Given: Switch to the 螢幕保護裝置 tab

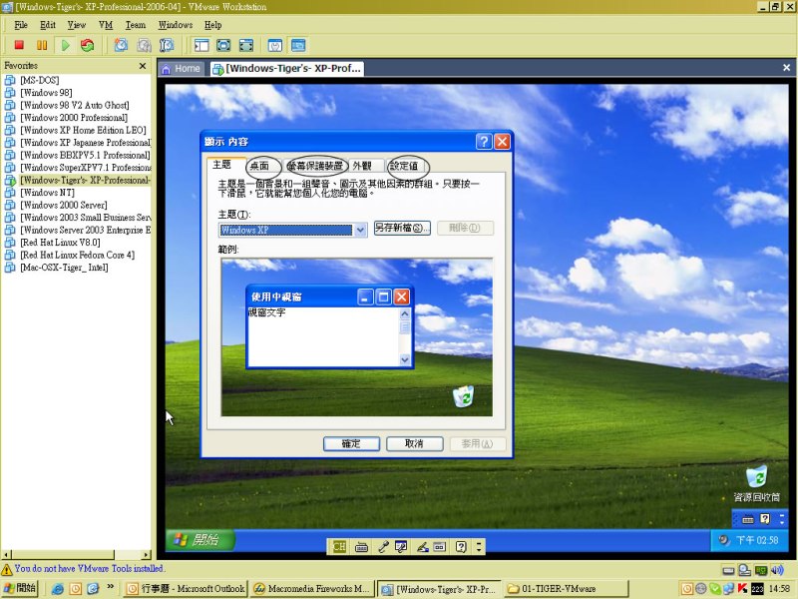Looking at the screenshot, I should (315, 166).
